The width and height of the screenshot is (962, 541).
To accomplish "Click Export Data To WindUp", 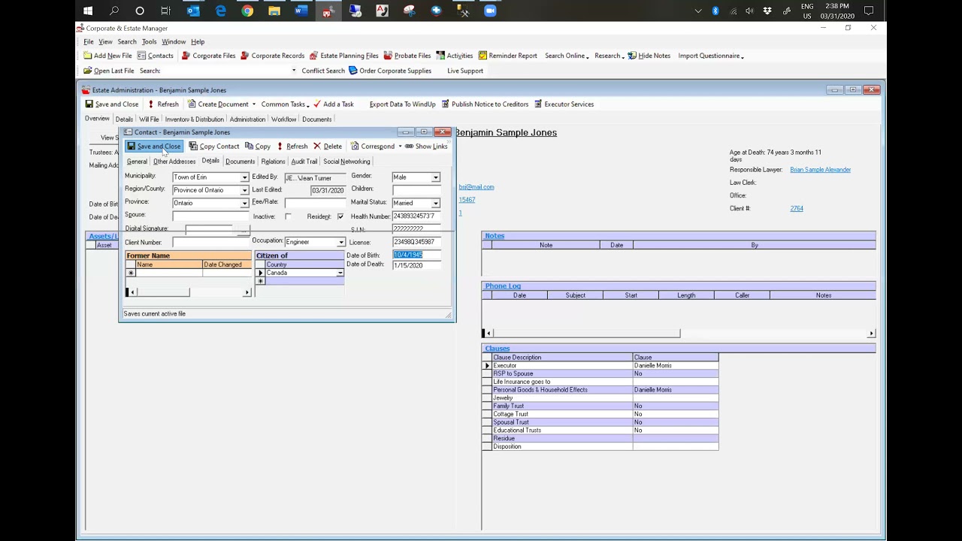I will [x=402, y=104].
